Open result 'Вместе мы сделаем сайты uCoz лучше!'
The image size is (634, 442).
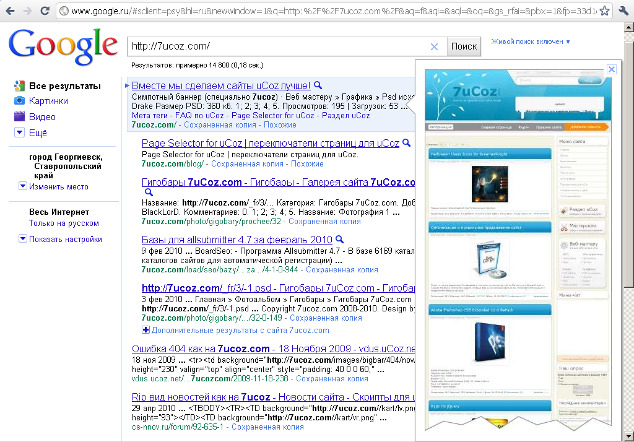(221, 85)
